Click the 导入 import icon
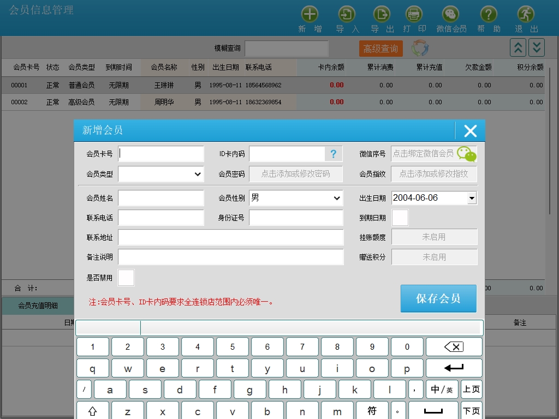Viewport: 559px width, 419px height. [x=347, y=15]
